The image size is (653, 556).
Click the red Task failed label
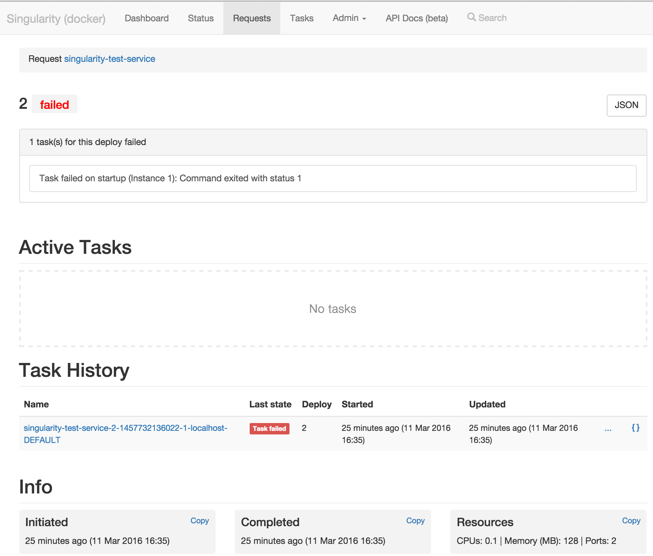click(269, 428)
